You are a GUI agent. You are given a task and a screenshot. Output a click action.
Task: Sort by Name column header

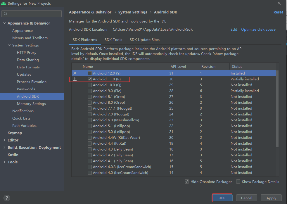click(x=124, y=67)
